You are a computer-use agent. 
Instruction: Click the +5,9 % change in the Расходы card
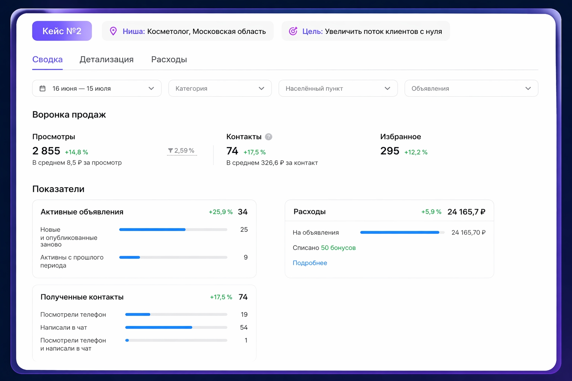431,212
